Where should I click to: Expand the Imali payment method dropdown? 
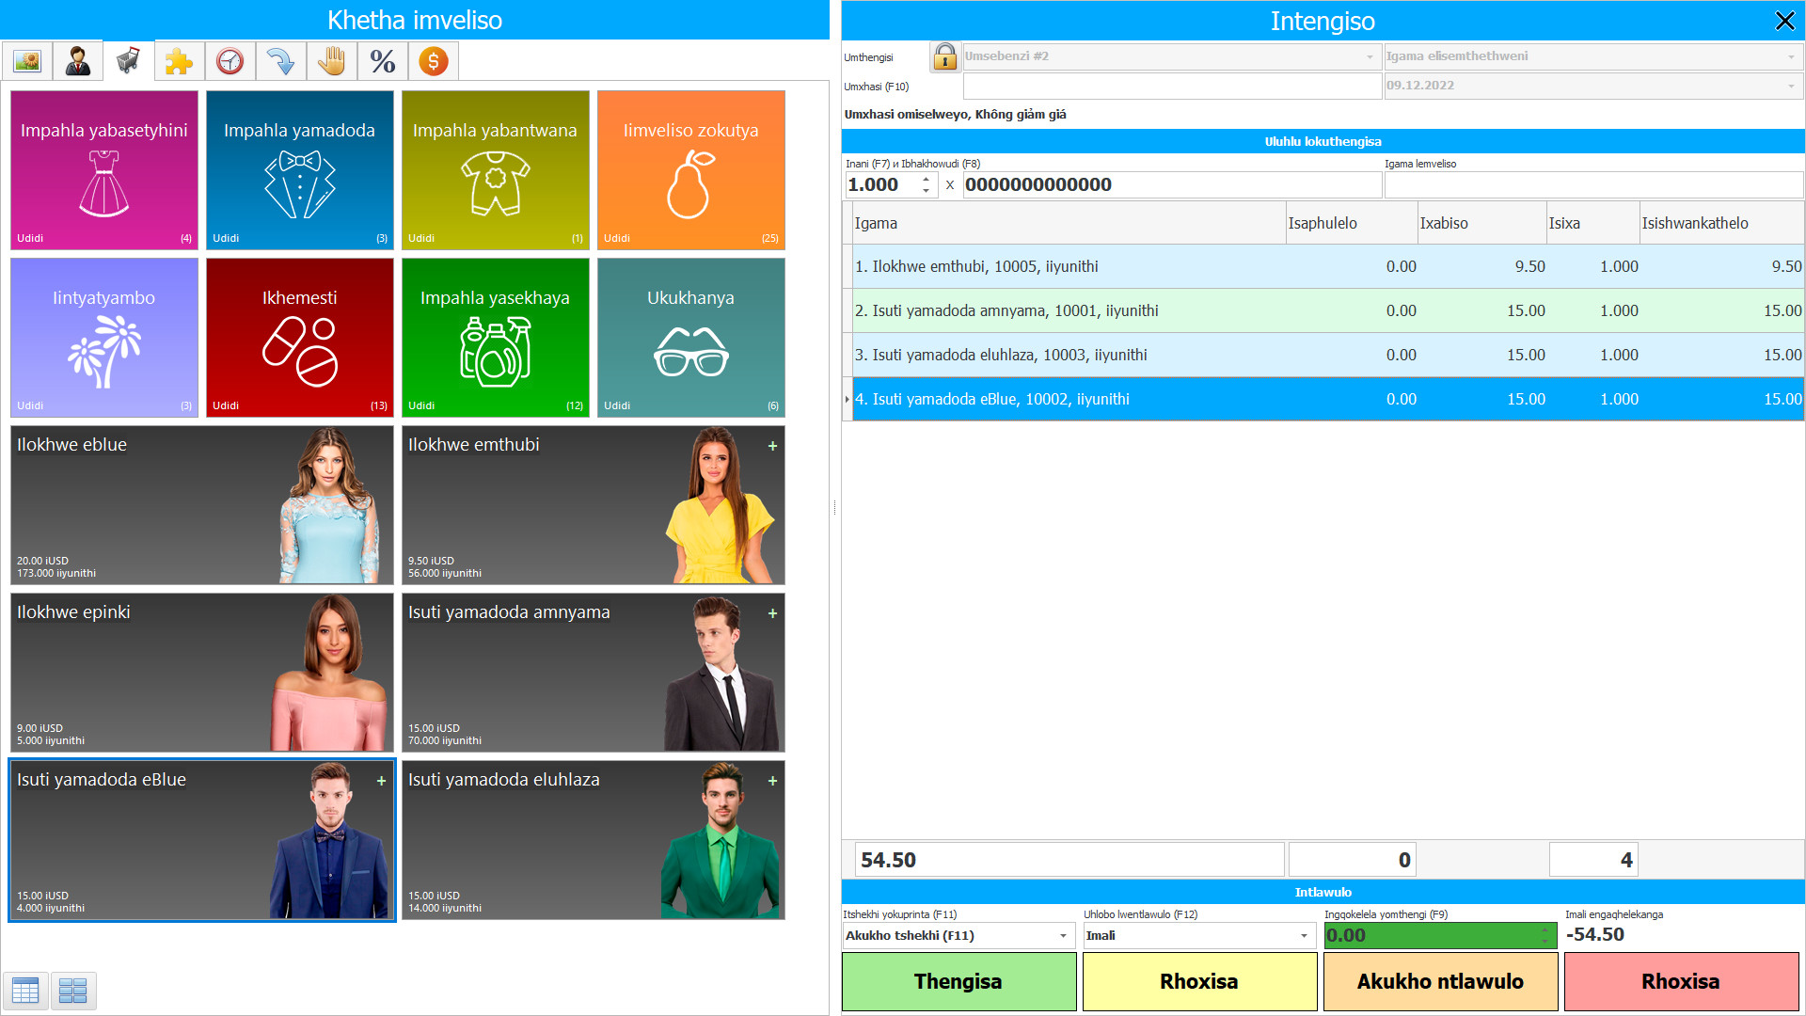pyautogui.click(x=1304, y=936)
